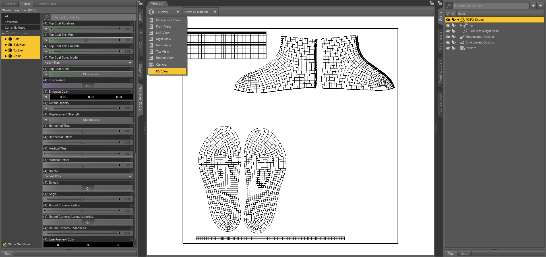Open the View by Material dropdown
546x257 pixels.
pos(200,12)
